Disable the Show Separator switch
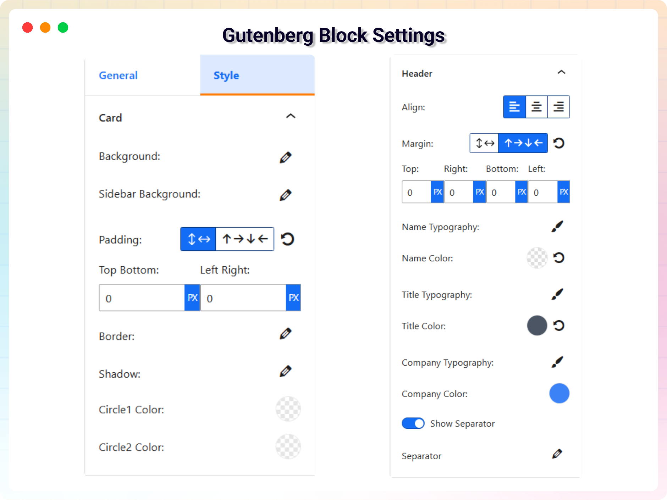The height and width of the screenshot is (500, 667). 413,423
